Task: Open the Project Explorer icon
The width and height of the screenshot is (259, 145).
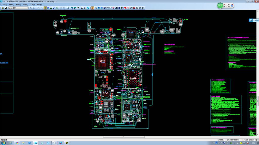Action: [x=85, y=8]
